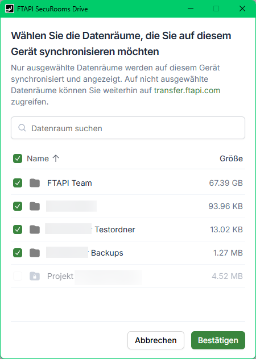Click the Größe column header

tap(231, 158)
